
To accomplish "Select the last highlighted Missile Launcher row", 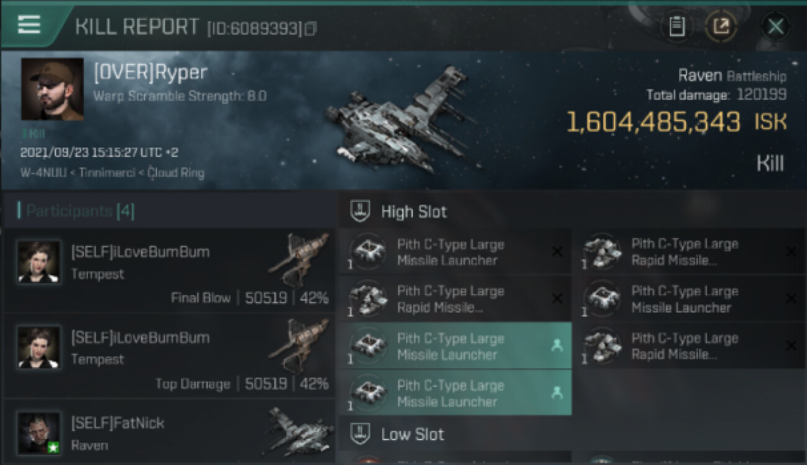I will coord(455,393).
